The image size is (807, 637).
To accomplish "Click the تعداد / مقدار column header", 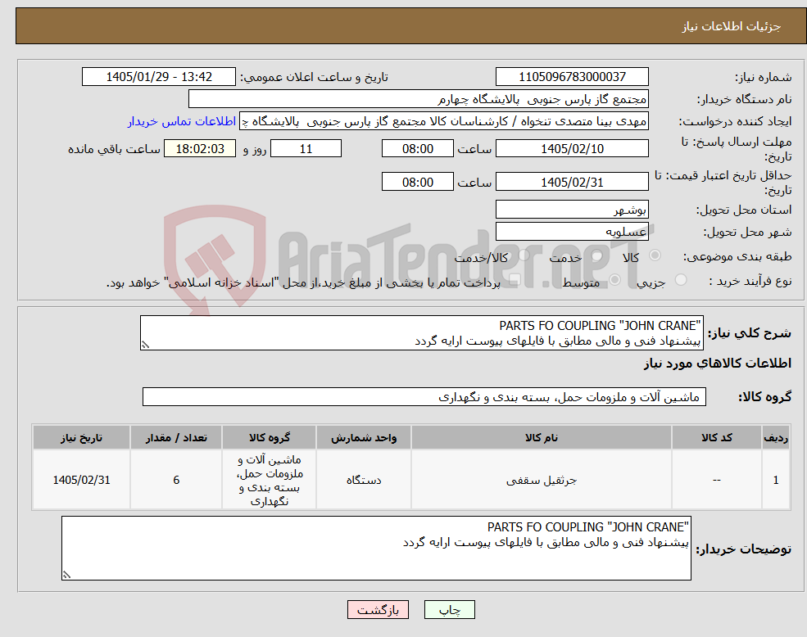I will point(176,437).
